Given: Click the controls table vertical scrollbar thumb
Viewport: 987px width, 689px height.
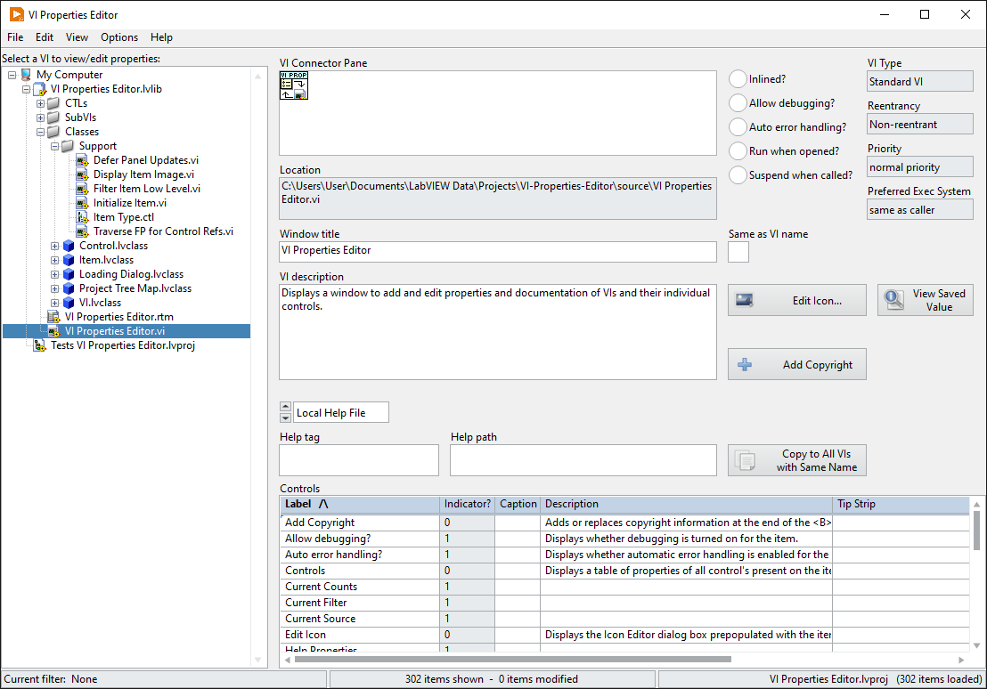Looking at the screenshot, I should click(976, 530).
